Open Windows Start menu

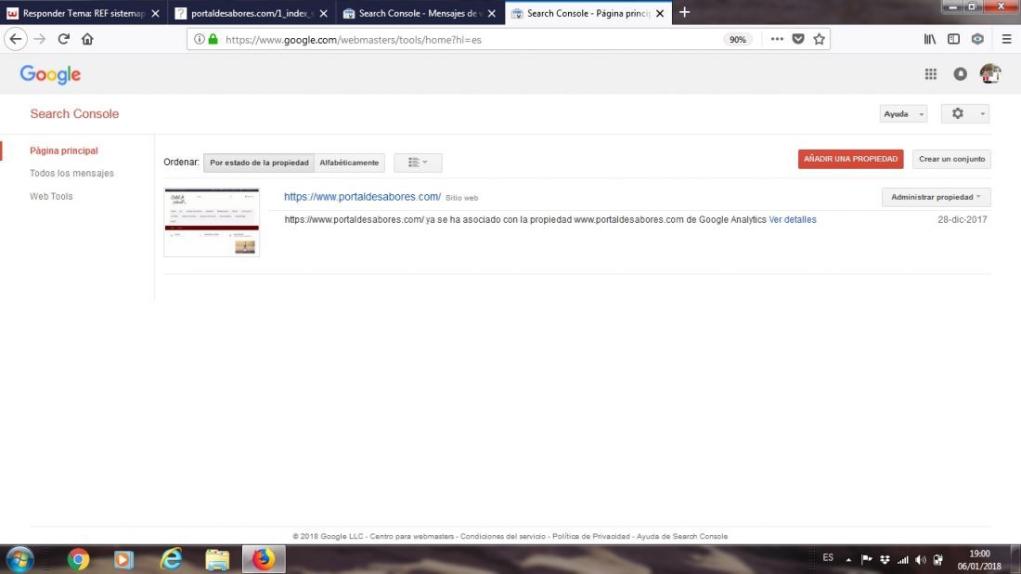(x=19, y=559)
